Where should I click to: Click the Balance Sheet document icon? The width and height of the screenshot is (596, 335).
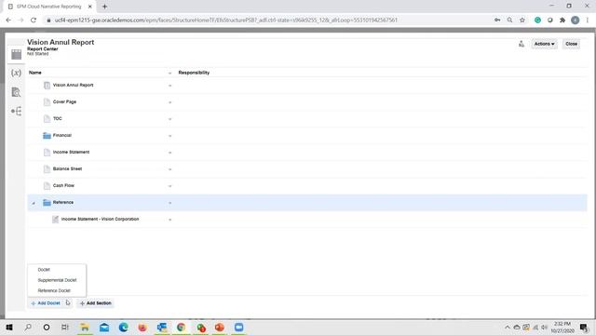pyautogui.click(x=47, y=168)
